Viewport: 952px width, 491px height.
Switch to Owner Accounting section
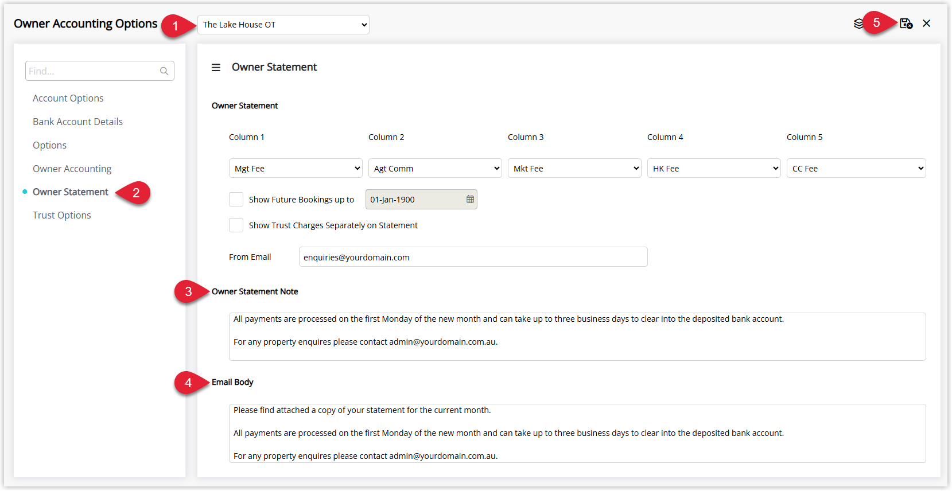coord(72,169)
